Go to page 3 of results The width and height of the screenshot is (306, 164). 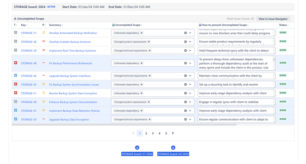coord(153,133)
